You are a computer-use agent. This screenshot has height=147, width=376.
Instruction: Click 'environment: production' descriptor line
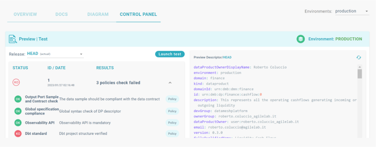point(217,73)
